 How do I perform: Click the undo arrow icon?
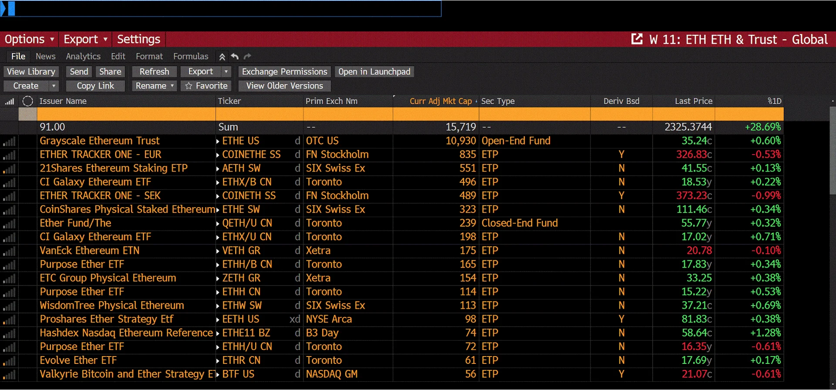[235, 57]
